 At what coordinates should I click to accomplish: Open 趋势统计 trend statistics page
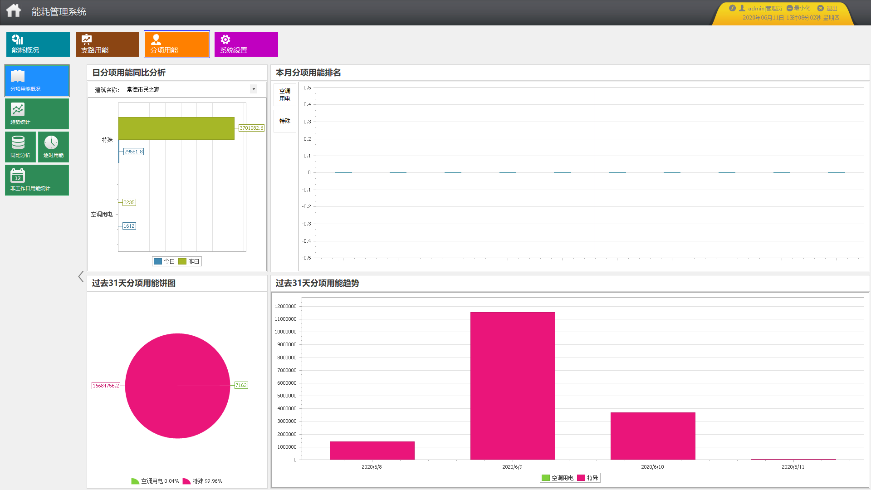[x=37, y=114]
